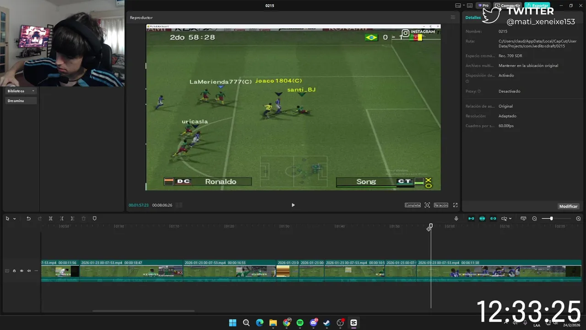Open Spotify from the taskbar
Image resolution: width=586 pixels, height=330 pixels.
pos(300,323)
